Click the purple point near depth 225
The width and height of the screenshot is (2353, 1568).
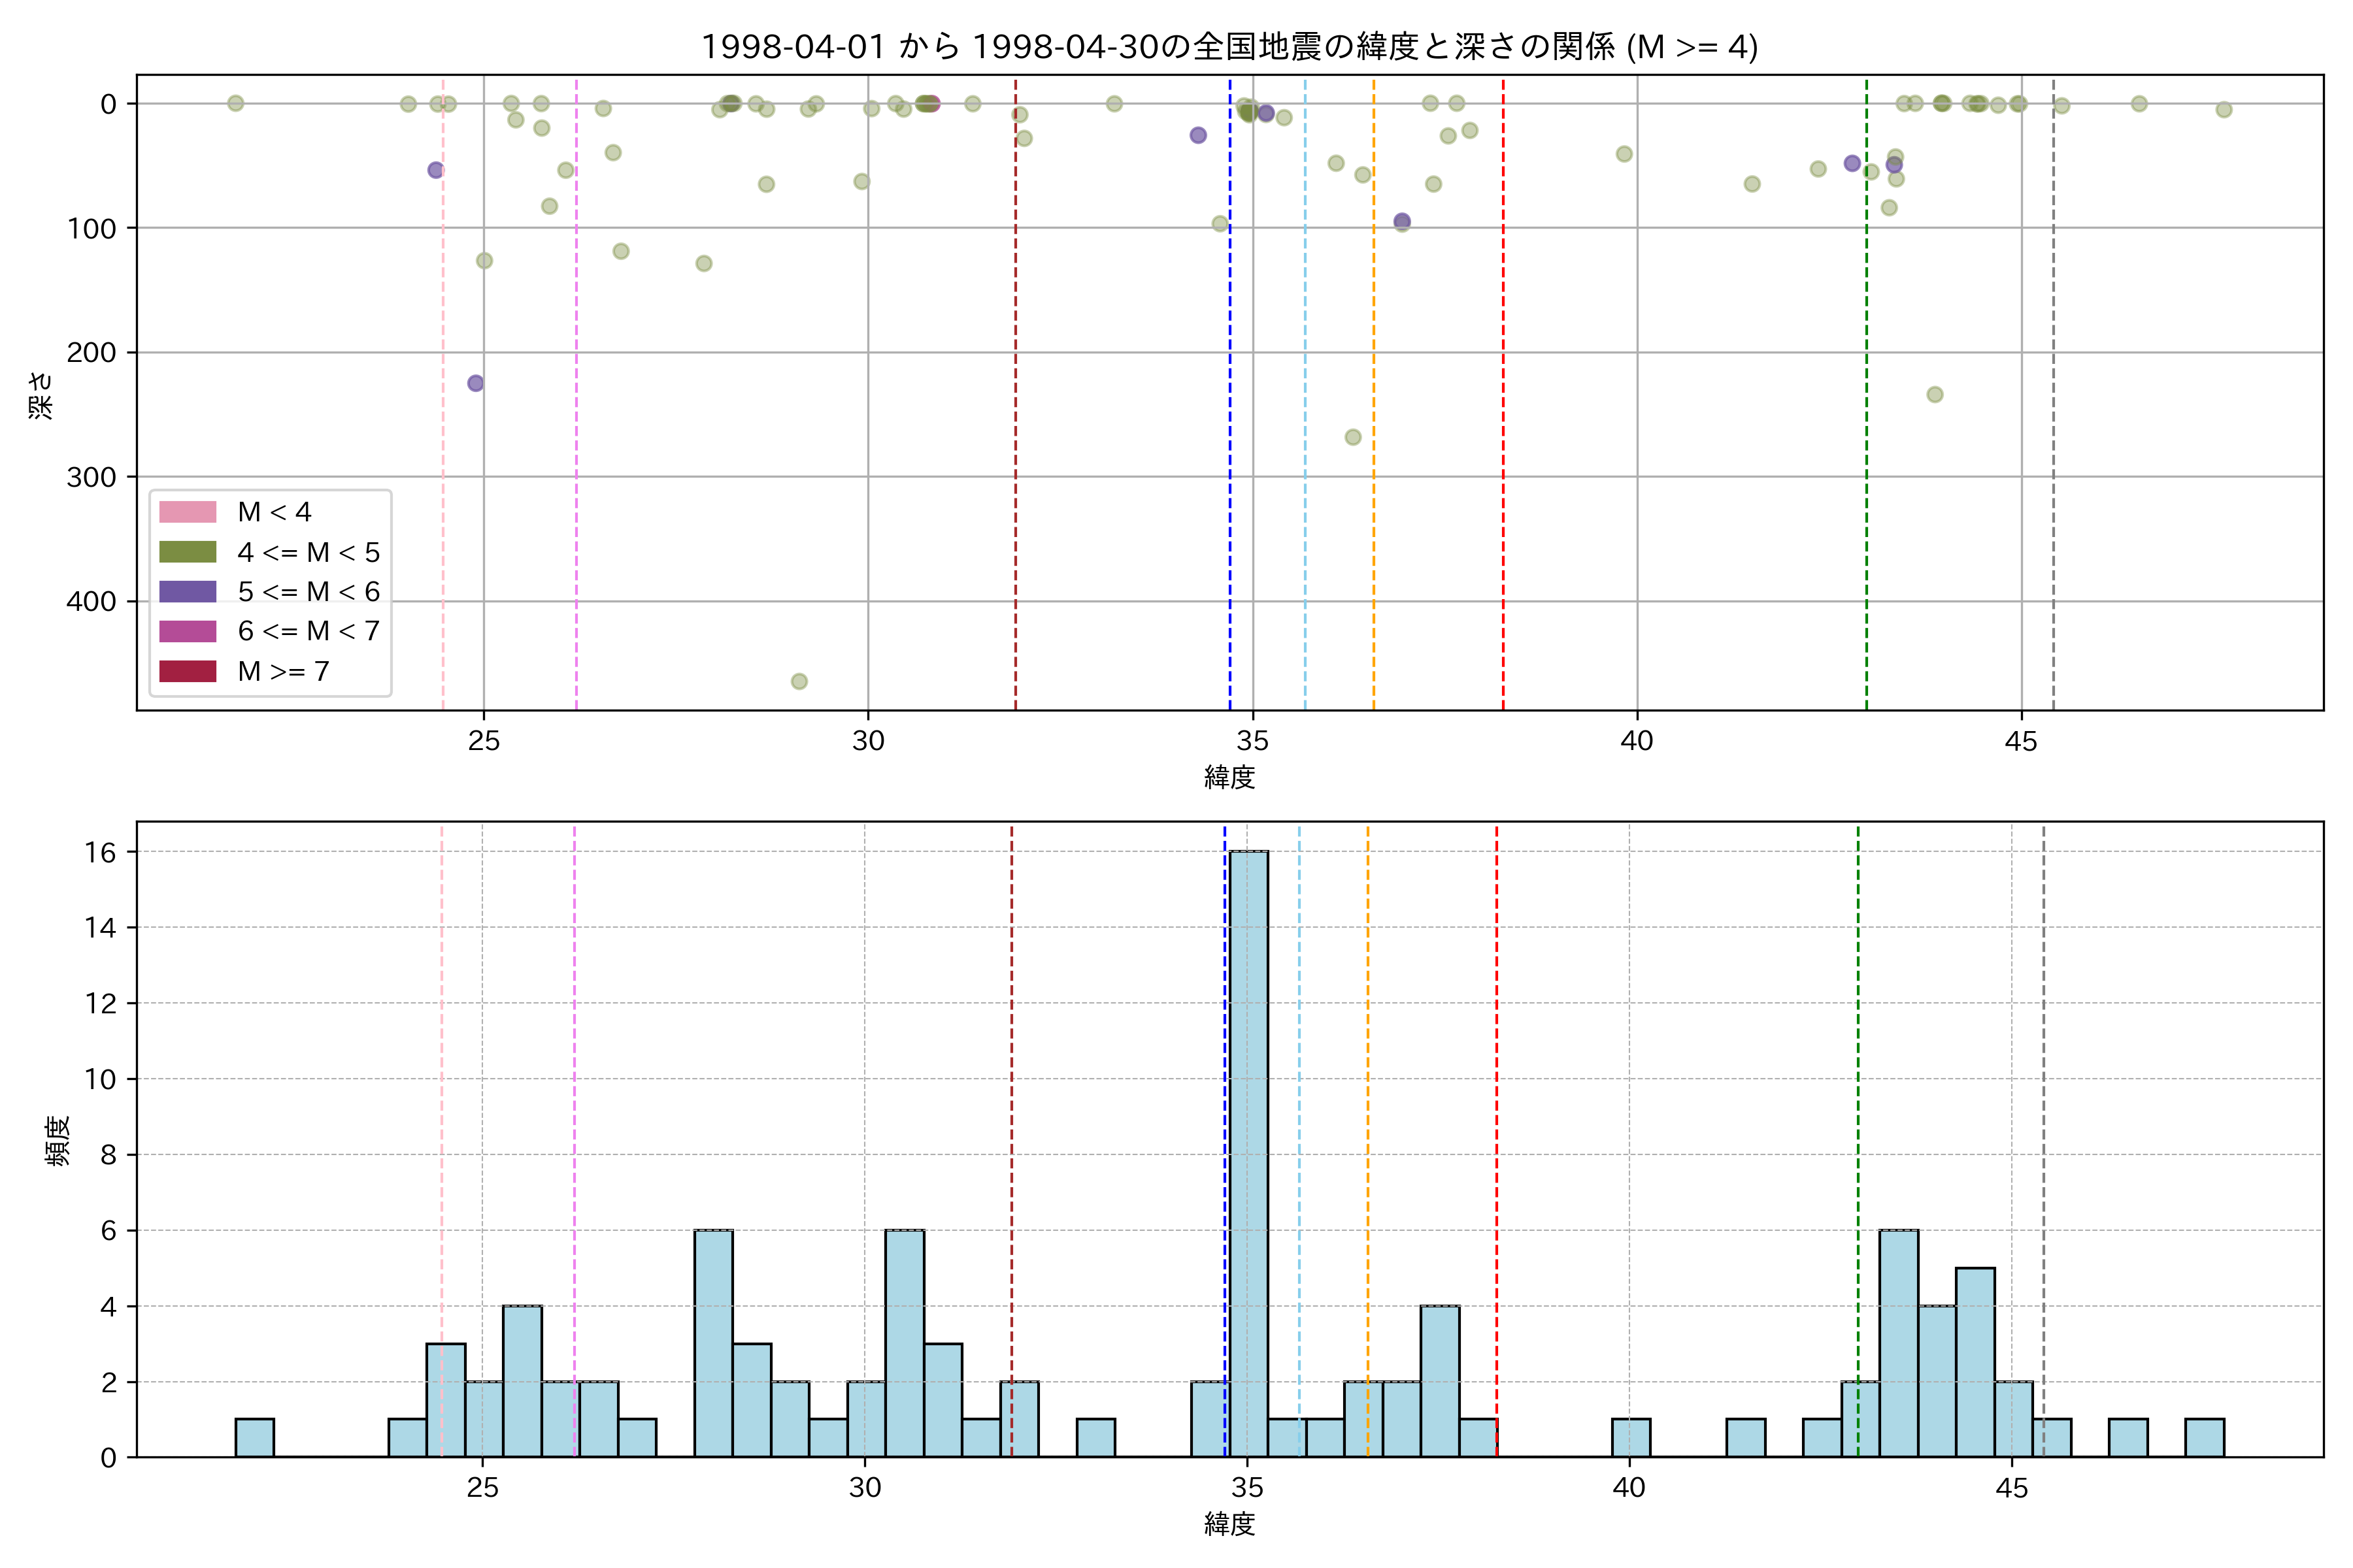475,383
